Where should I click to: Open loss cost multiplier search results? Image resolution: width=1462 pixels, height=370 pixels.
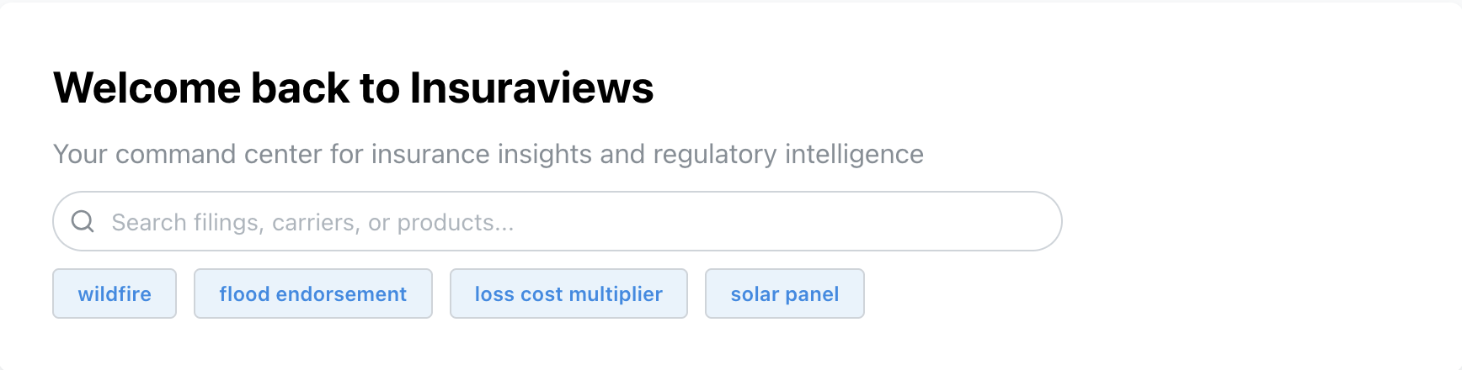(x=568, y=293)
